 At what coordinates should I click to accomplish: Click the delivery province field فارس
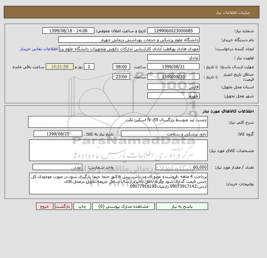pyautogui.click(x=173, y=87)
